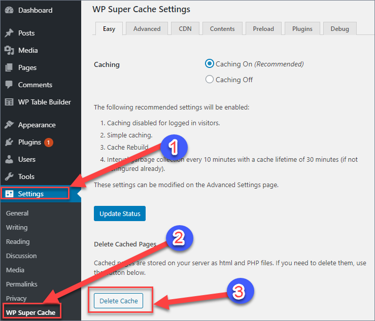Switch to the Advanced tab
Viewport: 375px width, 321px height.
pyautogui.click(x=147, y=29)
